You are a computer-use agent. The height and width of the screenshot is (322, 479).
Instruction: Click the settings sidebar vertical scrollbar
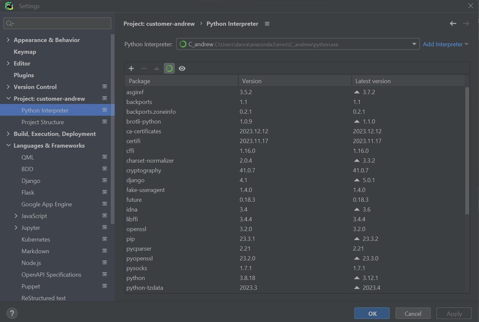pos(113,129)
